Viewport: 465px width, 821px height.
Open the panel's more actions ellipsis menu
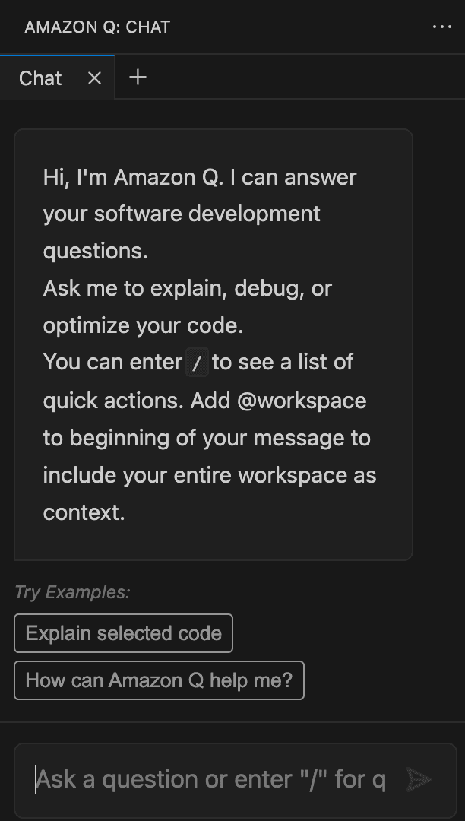tap(441, 26)
